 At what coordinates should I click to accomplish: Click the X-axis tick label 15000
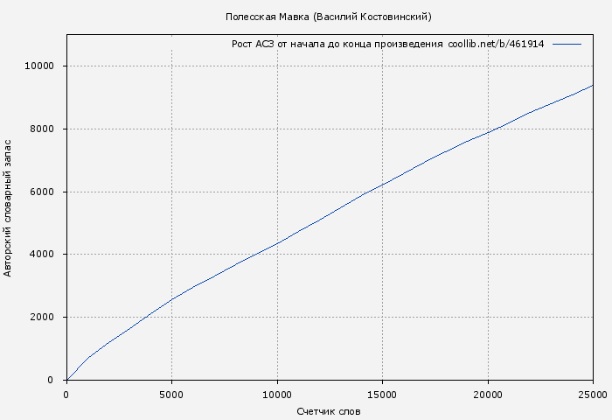382,394
